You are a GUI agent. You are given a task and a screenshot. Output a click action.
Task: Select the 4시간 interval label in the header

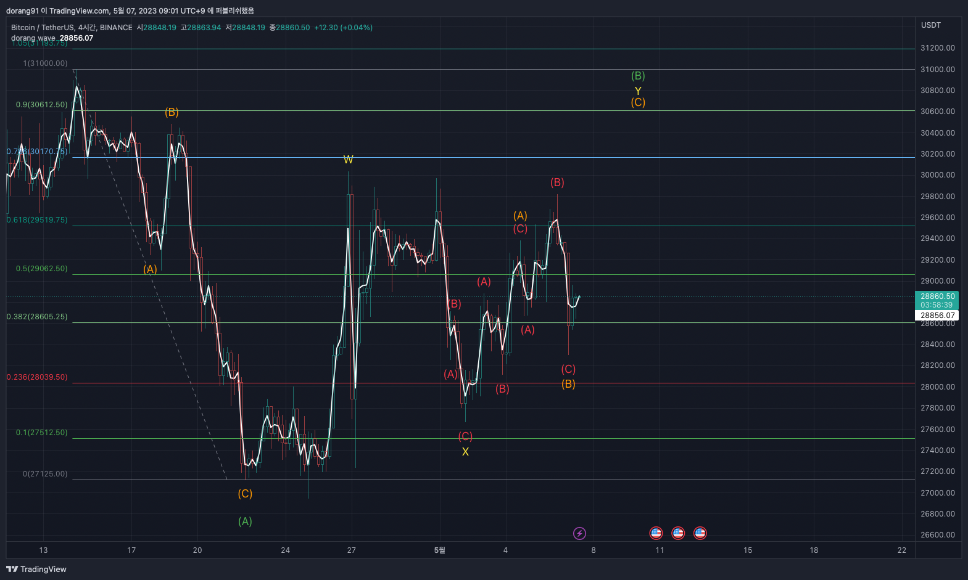[x=86, y=28]
